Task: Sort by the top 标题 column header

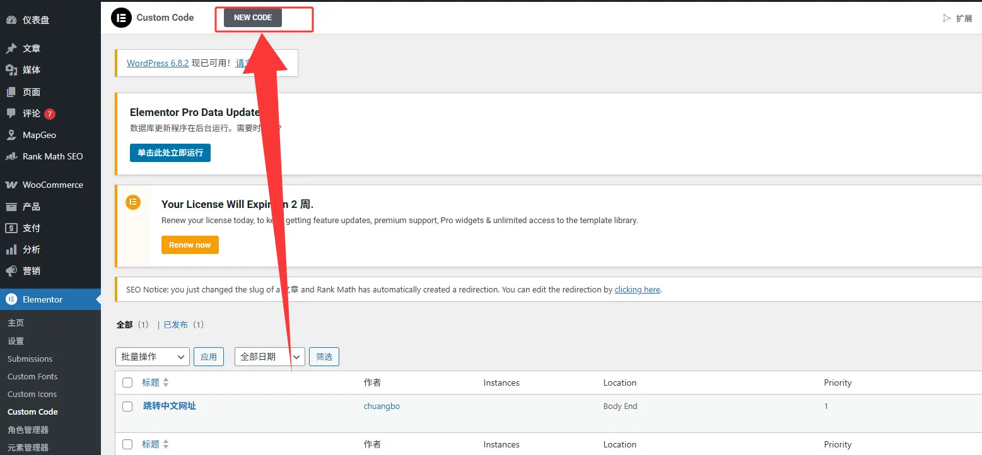Action: 155,383
